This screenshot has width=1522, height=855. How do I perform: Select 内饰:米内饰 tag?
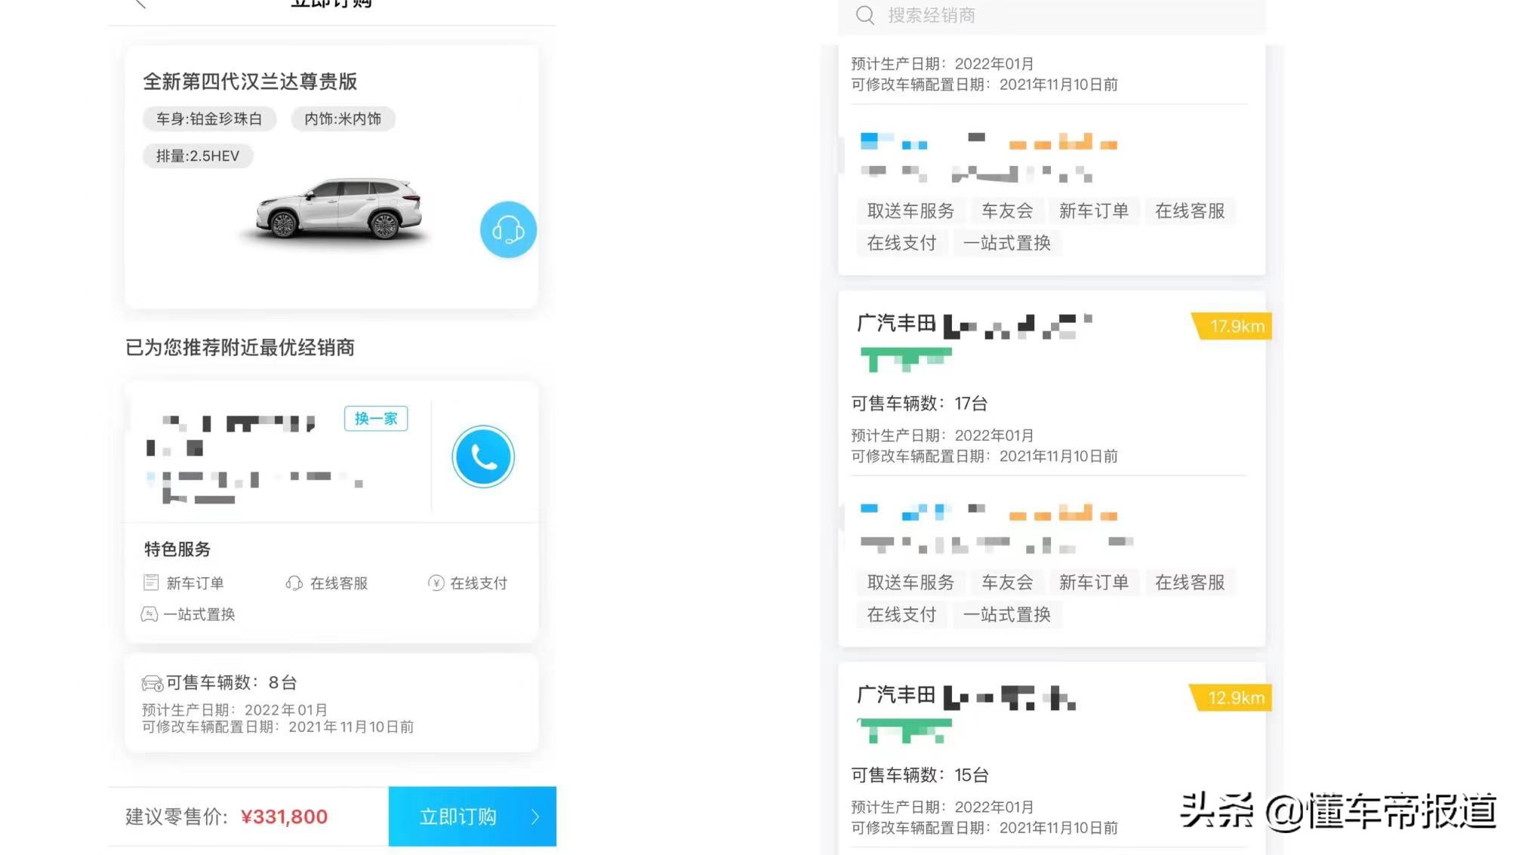[343, 118]
